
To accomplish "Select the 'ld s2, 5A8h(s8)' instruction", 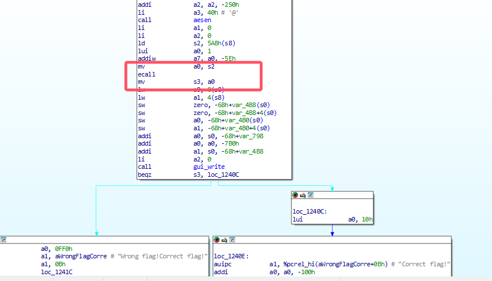I will (x=186, y=43).
